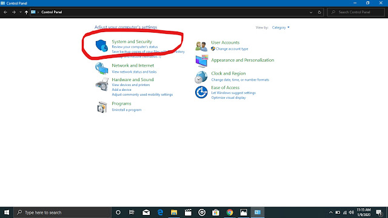Go back with the back arrow
This screenshot has height=218, width=388.
point(5,12)
